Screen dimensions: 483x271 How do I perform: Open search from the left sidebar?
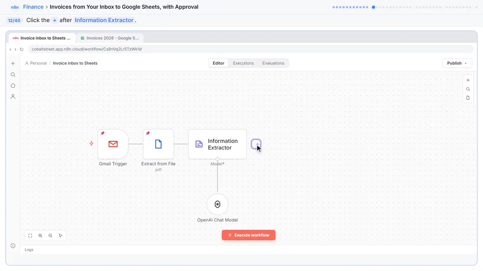click(13, 75)
